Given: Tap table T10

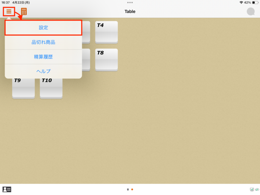Looking at the screenshot, I should click(x=51, y=89).
